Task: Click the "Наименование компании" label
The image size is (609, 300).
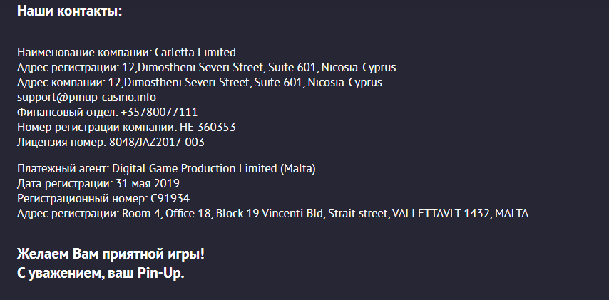Action: point(83,52)
